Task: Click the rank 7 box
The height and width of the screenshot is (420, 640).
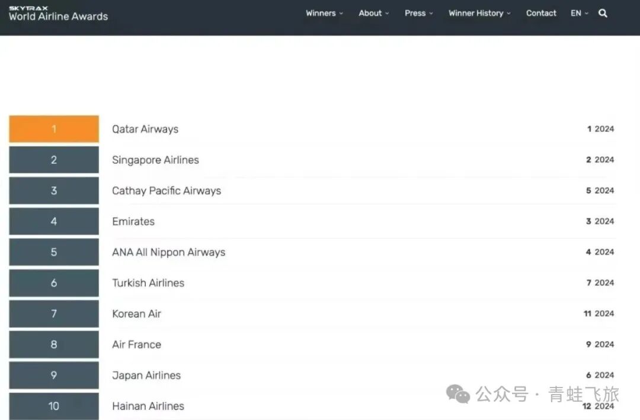Action: [54, 314]
